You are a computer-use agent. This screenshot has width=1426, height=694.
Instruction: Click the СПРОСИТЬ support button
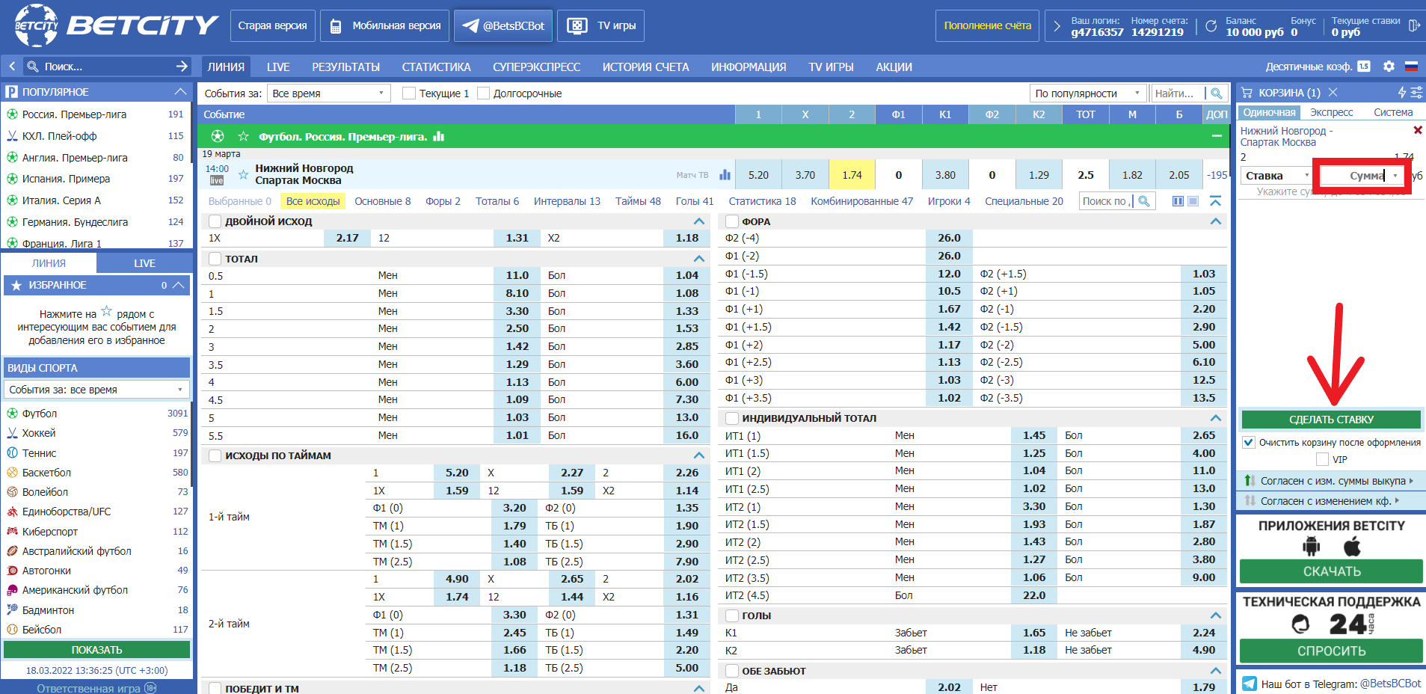click(1331, 651)
